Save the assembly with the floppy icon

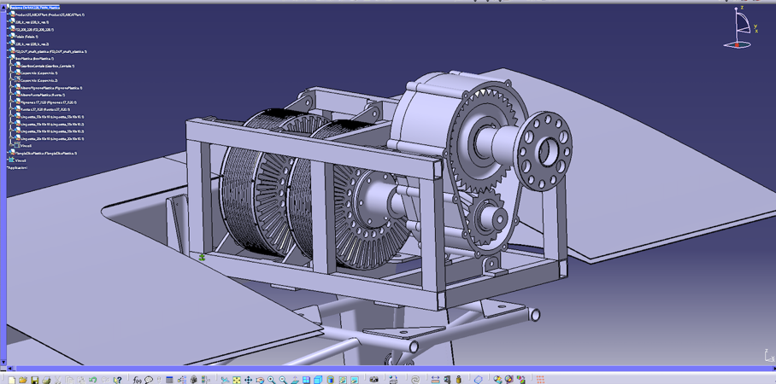[34, 380]
